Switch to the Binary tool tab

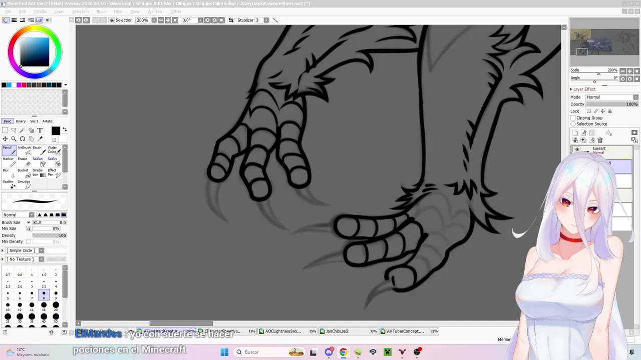coord(21,121)
